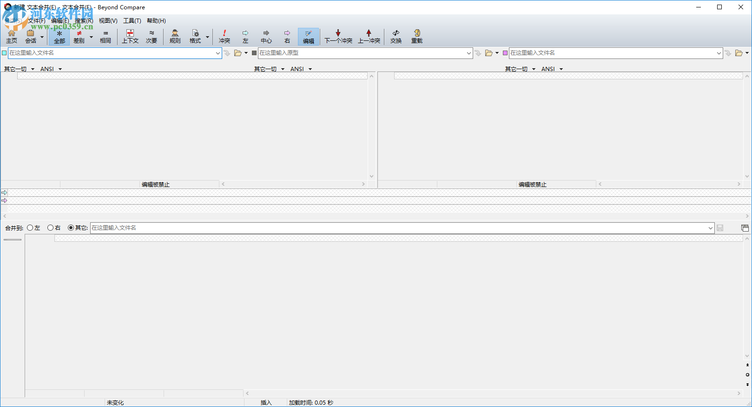752x407 pixels.
Task: Select the 右 merge-to radio button
Action: tap(51, 228)
